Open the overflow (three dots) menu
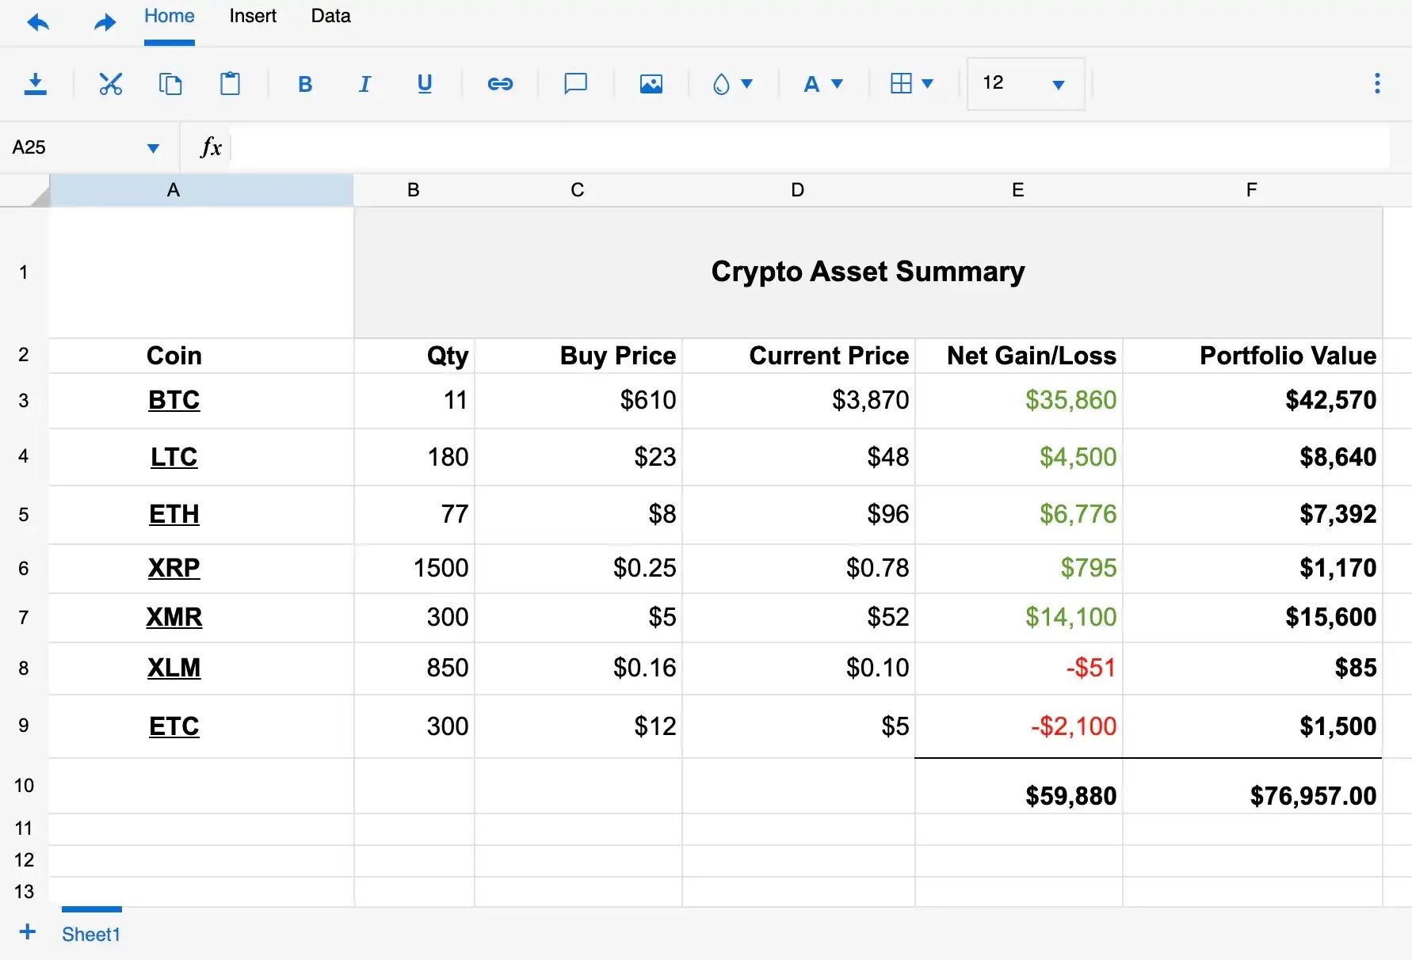Screen dimensions: 1412x960 click(x=1377, y=83)
